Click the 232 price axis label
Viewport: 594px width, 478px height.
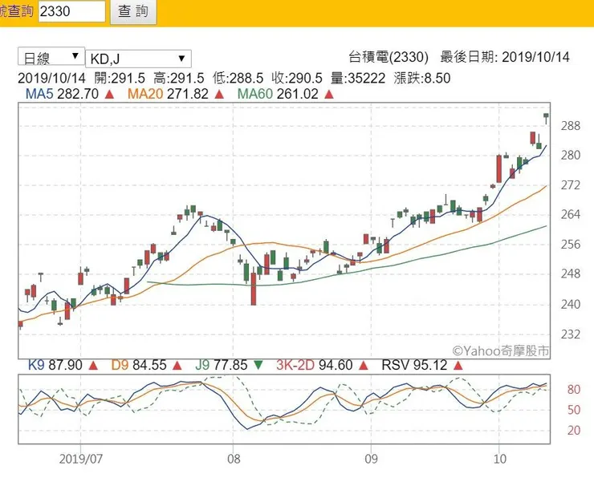coord(571,334)
